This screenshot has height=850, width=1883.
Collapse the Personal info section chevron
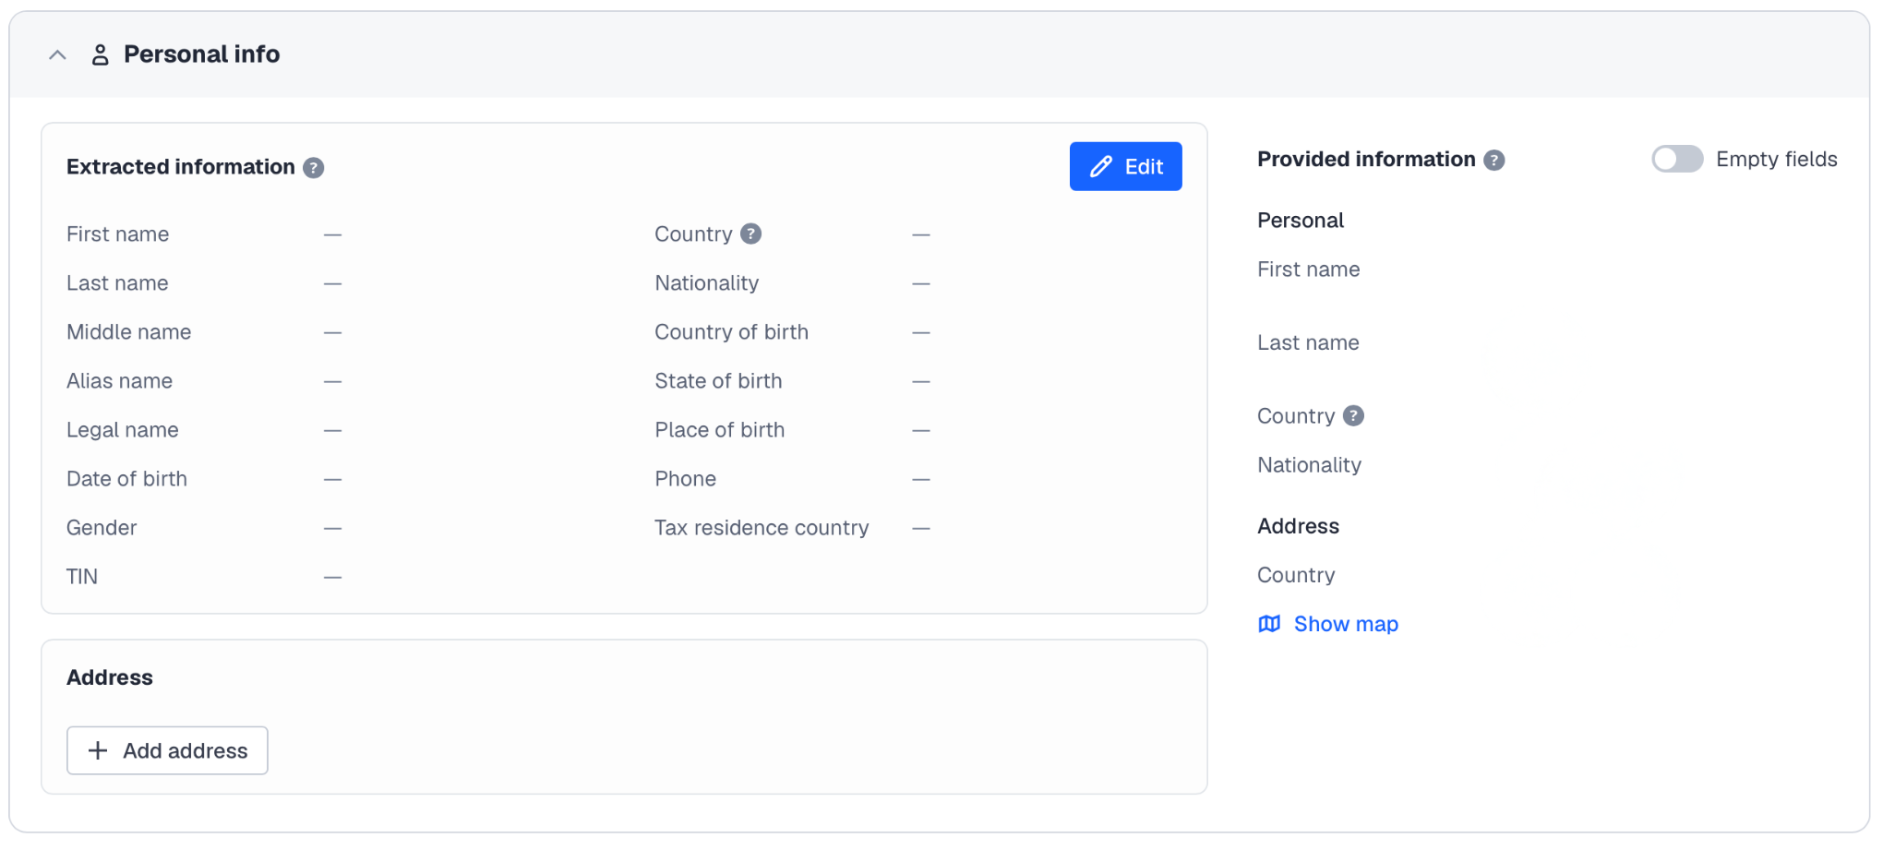point(57,55)
